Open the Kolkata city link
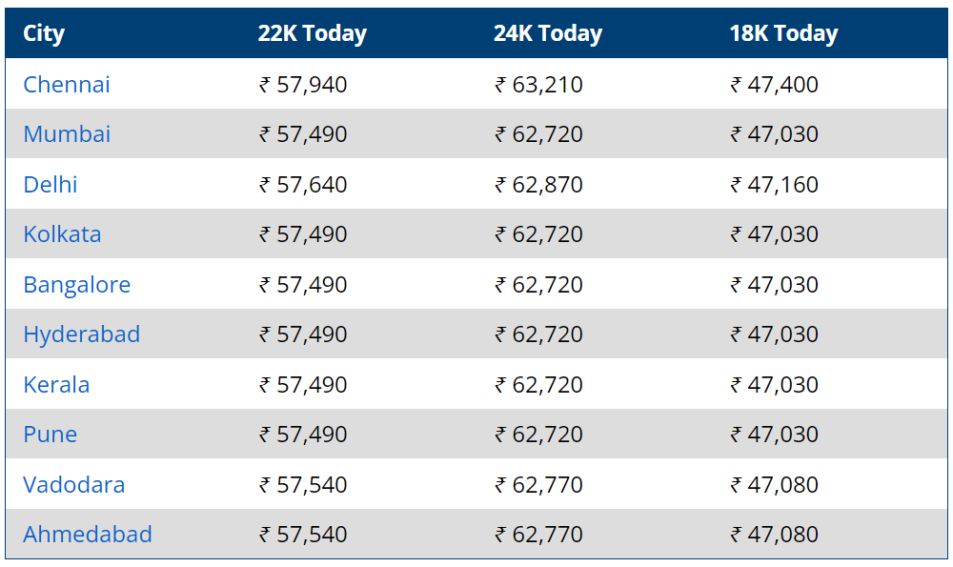The width and height of the screenshot is (953, 567). [62, 234]
